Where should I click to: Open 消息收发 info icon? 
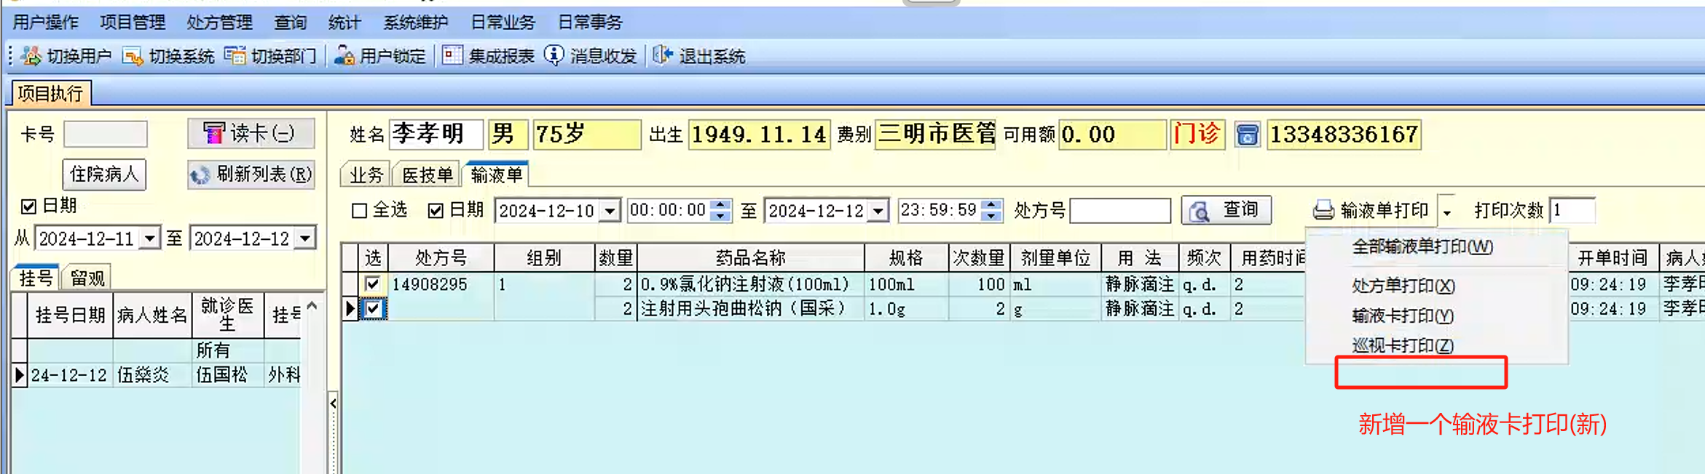click(554, 55)
